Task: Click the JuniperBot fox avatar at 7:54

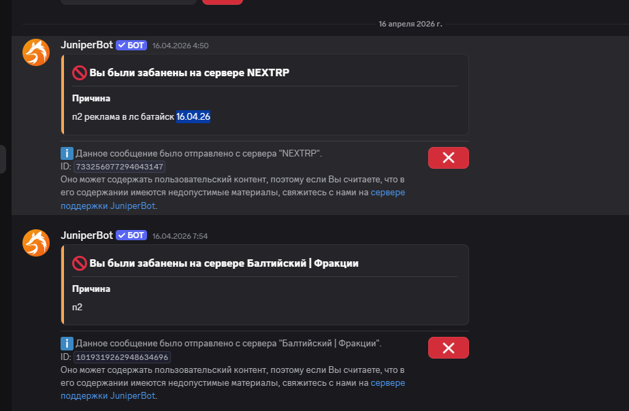Action: tap(36, 243)
